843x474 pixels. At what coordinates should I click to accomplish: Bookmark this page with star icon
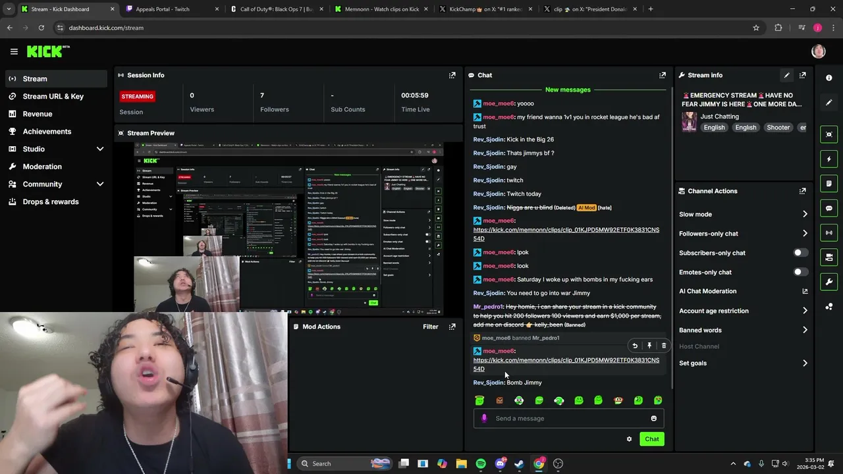point(756,28)
